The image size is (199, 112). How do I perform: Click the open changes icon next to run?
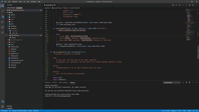pos(180,5)
